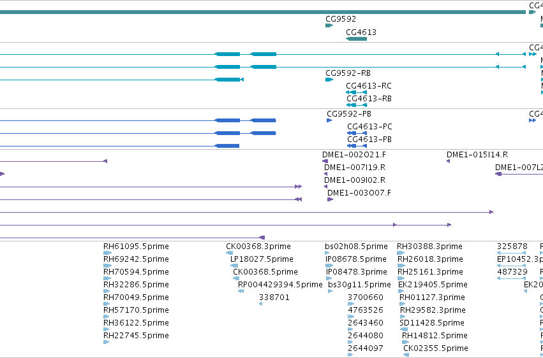Click the long teal gene bar at top

[263, 12]
